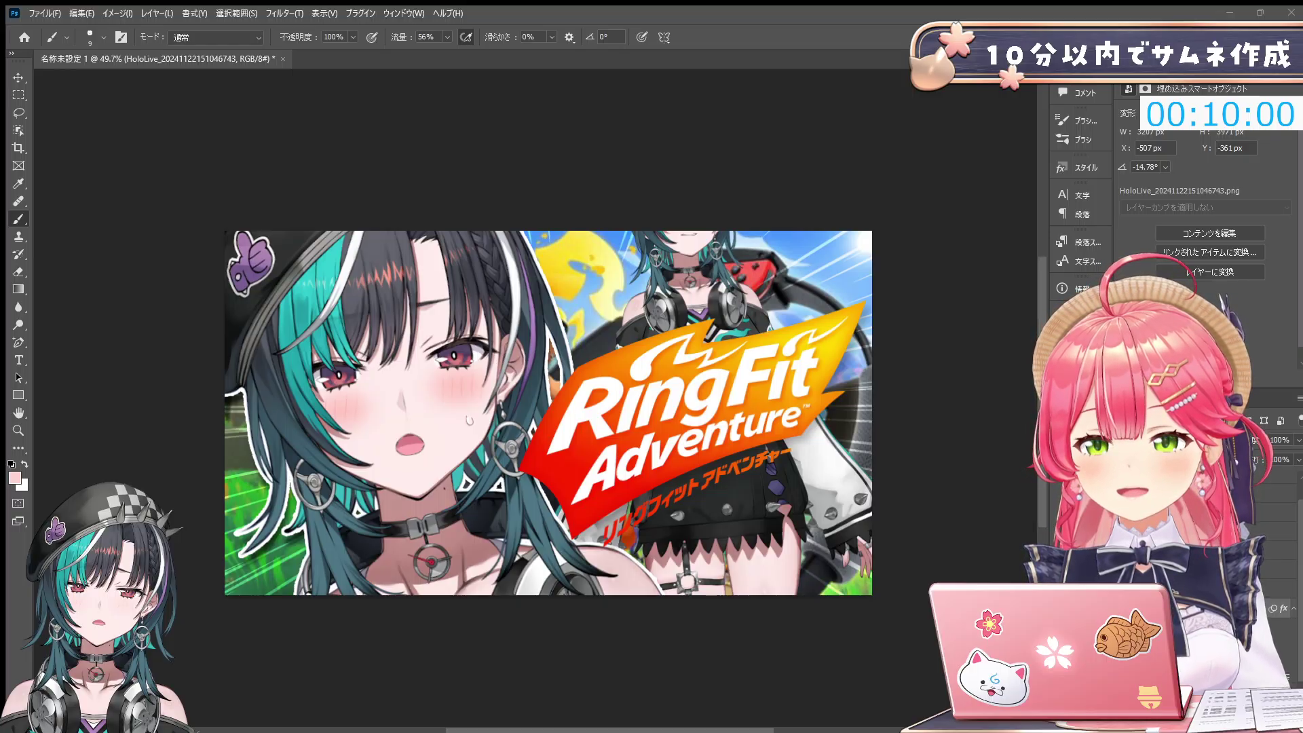This screenshot has width=1303, height=733.
Task: Select the Horizontal Type tool
Action: (18, 360)
